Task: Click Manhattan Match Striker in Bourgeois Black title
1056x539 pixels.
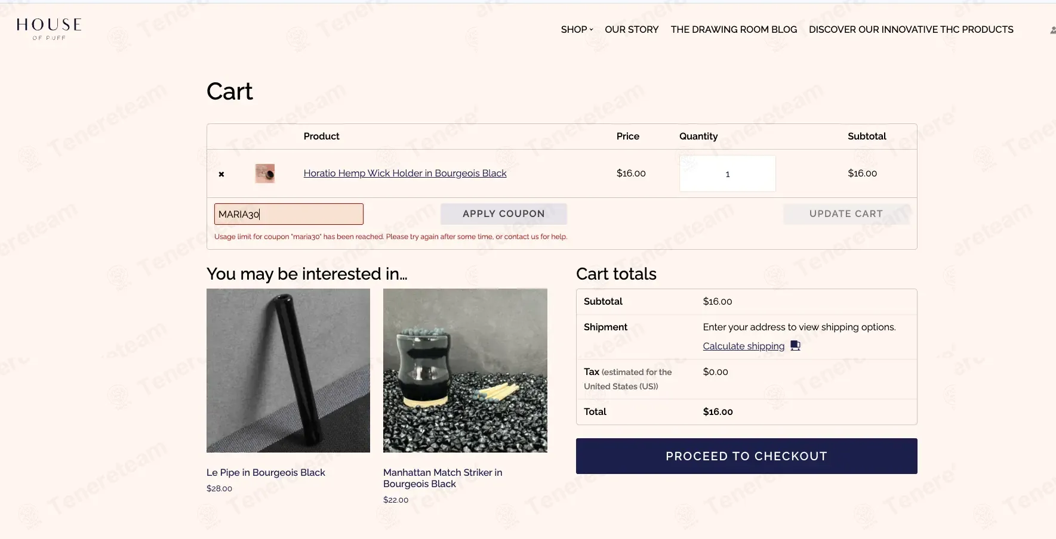Action: [x=442, y=478]
